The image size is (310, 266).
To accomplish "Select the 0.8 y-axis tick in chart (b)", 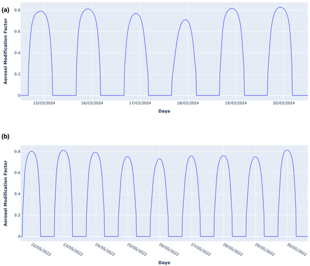I will click(x=17, y=151).
